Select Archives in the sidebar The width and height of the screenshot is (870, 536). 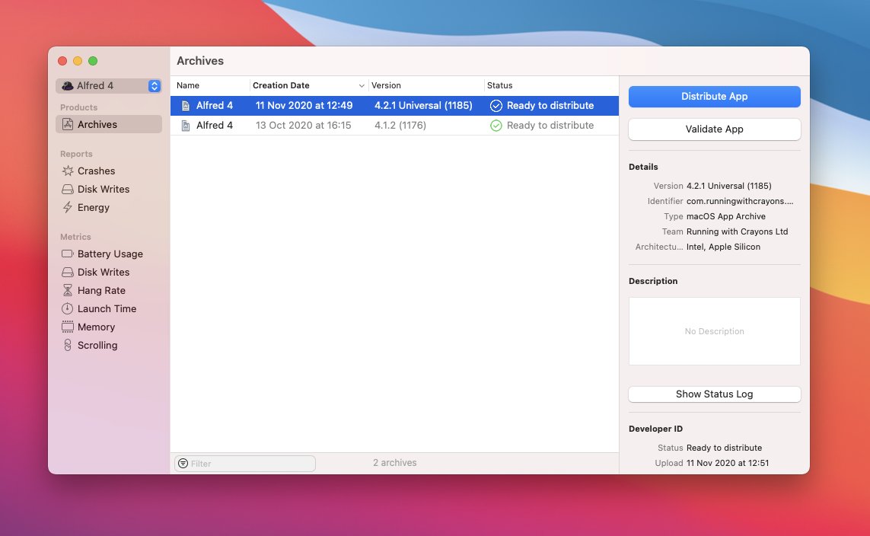(x=109, y=124)
